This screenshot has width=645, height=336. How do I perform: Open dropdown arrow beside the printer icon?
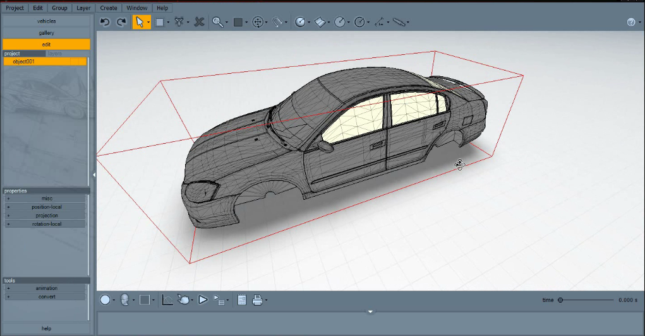coord(267,300)
